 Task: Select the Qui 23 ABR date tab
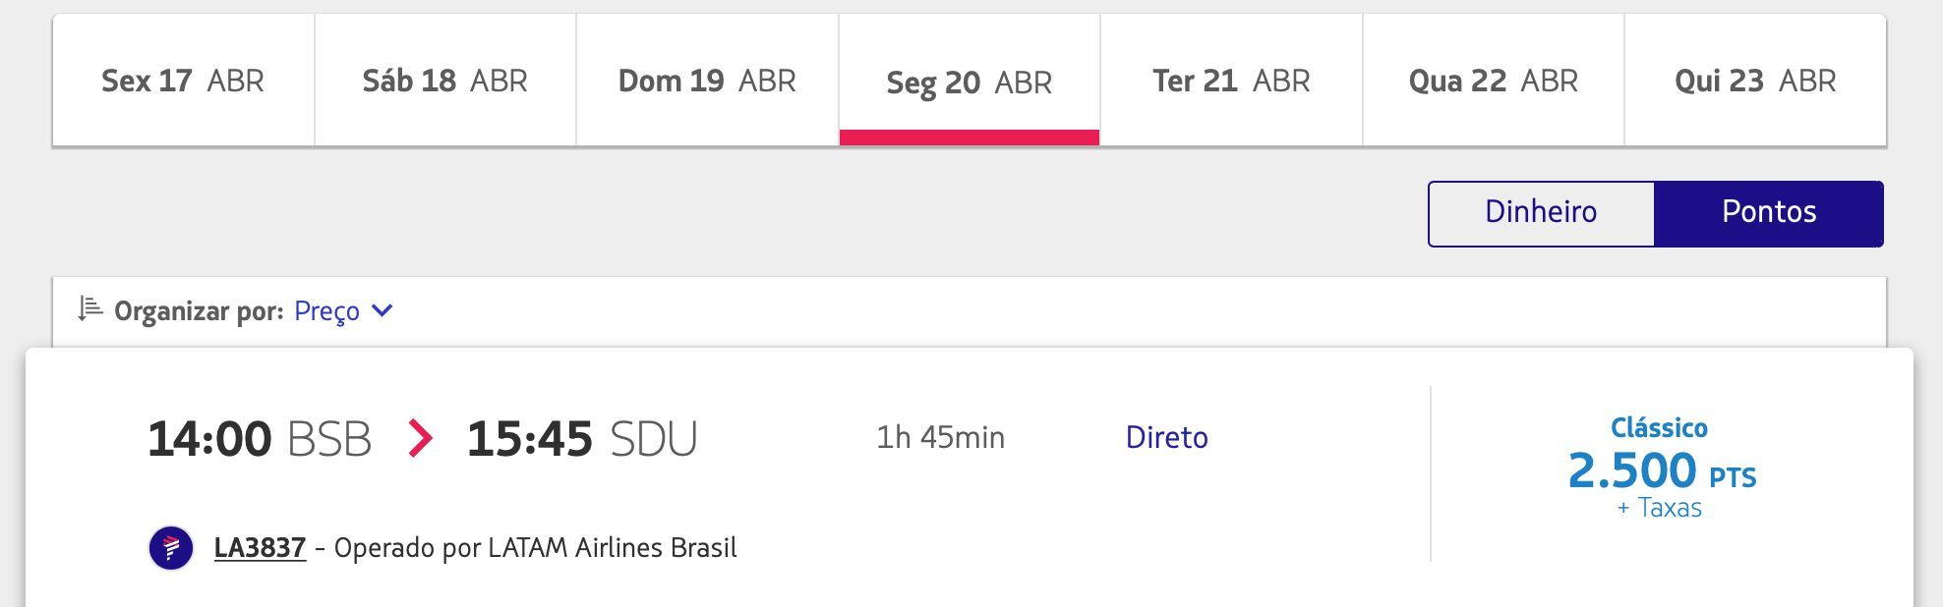point(1755,81)
